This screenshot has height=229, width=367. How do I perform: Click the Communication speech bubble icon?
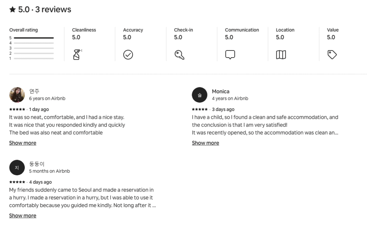(230, 55)
